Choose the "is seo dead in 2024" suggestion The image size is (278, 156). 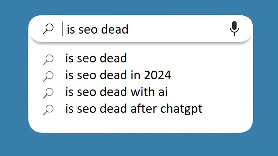tap(118, 75)
